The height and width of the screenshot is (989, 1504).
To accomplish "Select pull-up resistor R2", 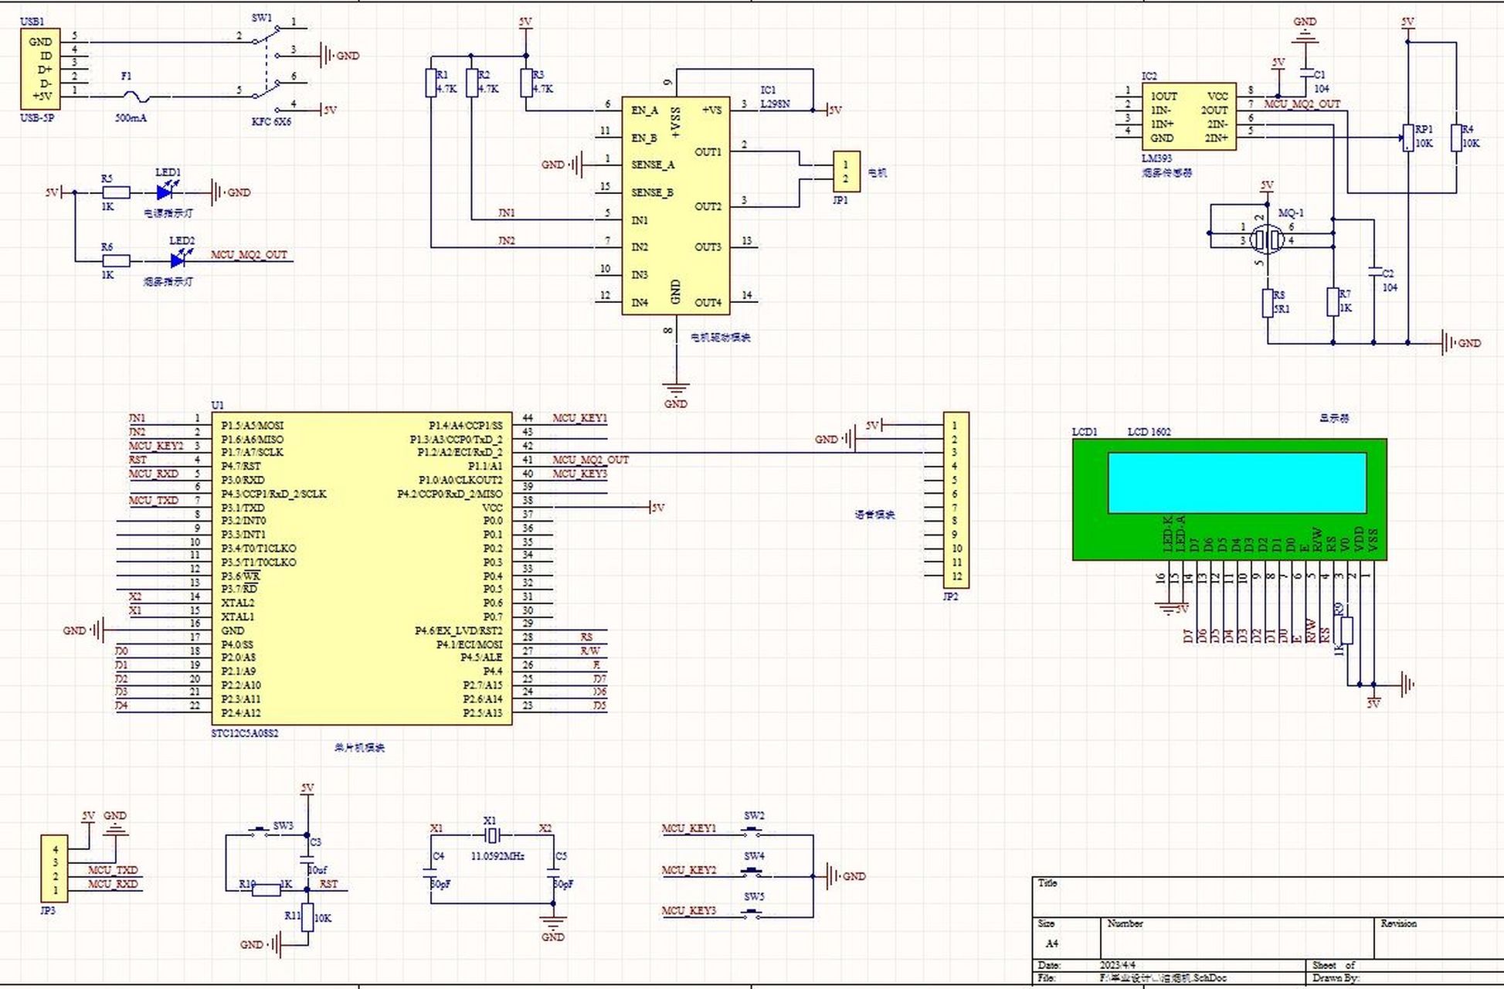I will pyautogui.click(x=472, y=83).
